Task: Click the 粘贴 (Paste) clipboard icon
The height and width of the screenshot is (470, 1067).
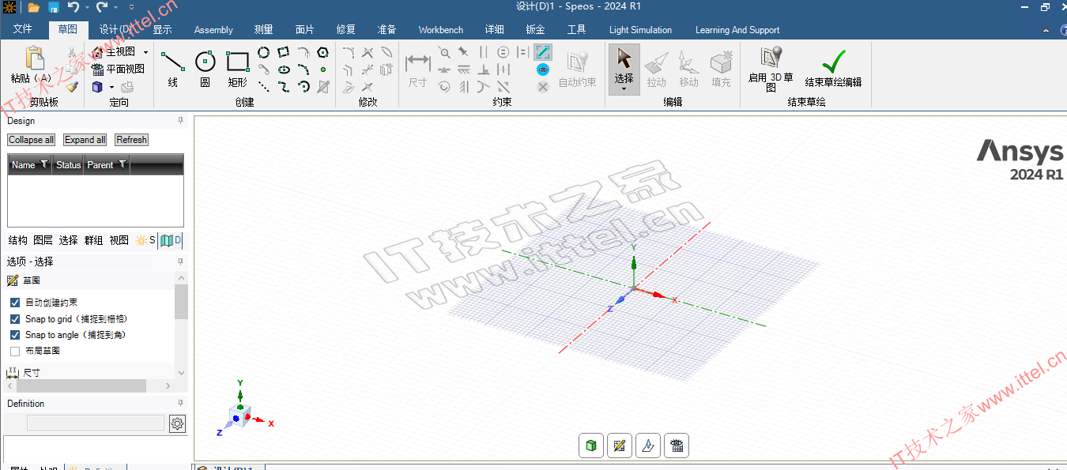Action: 34,58
